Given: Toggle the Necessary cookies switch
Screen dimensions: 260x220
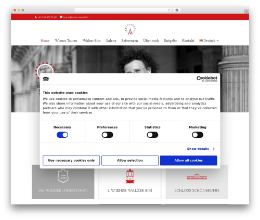Looking at the screenshot, I should (x=62, y=135).
